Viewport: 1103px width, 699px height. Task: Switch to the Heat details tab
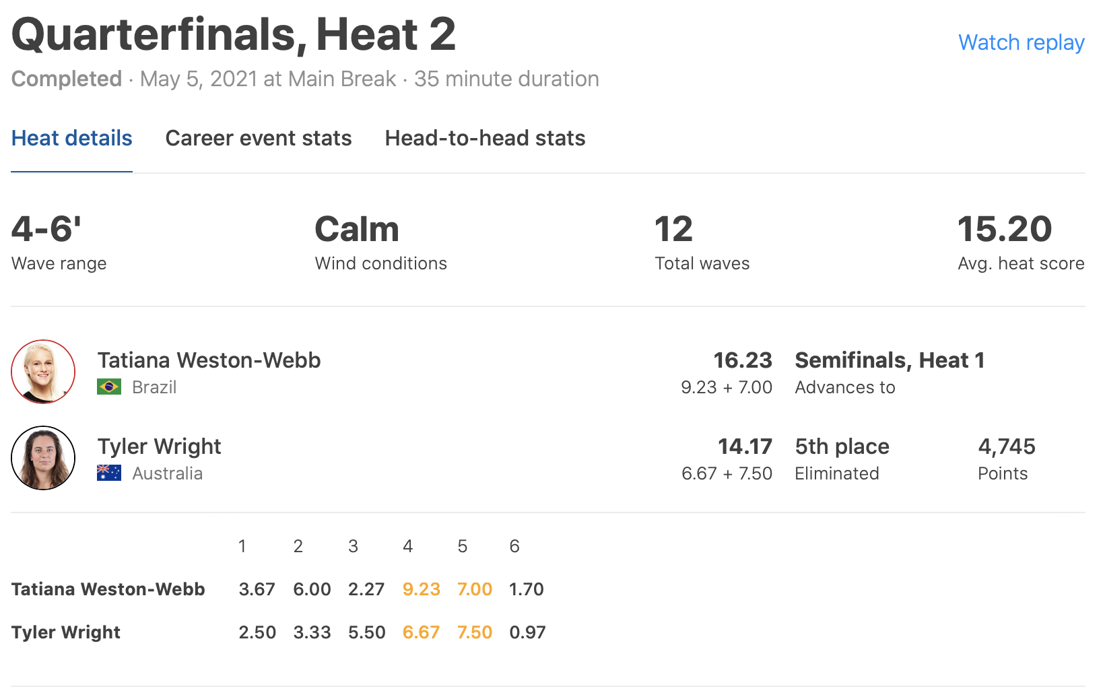pyautogui.click(x=71, y=138)
